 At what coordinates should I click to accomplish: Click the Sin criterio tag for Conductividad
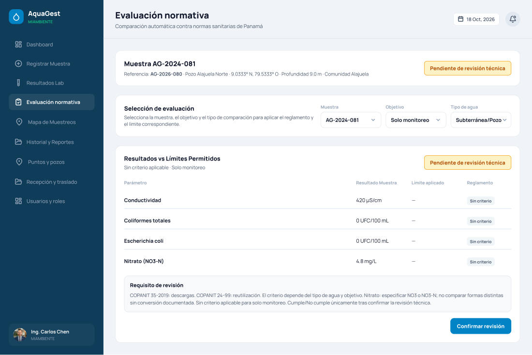click(480, 201)
